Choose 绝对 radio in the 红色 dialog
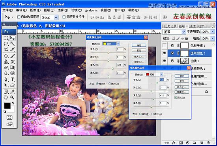Screen dimensions: 217x146 (153, 114)
